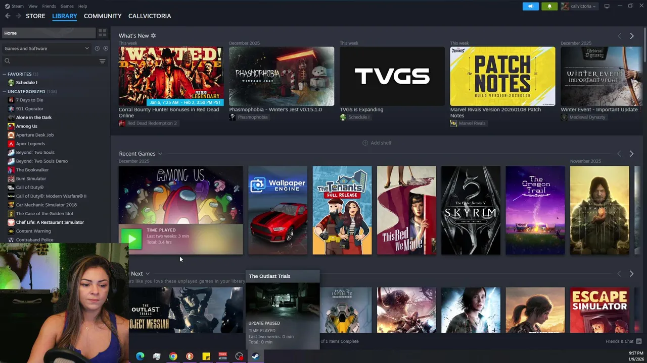Screen dimensions: 647x363
Task: Open the View menu
Action: [x=33, y=6]
